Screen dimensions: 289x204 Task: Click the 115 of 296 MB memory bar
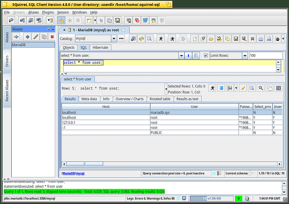click(212, 199)
